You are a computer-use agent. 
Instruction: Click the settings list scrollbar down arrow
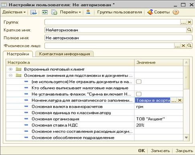[x=186, y=138]
